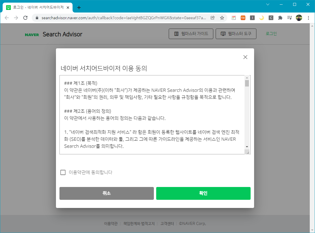Image resolution: width=315 pixels, height=233 pixels.
Task: Click the yellow moon extension icon
Action: pyautogui.click(x=262, y=18)
